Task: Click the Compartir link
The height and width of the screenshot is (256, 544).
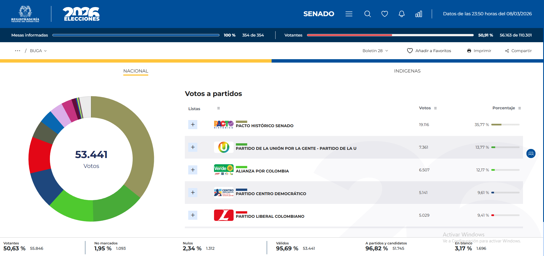Action: click(x=518, y=51)
